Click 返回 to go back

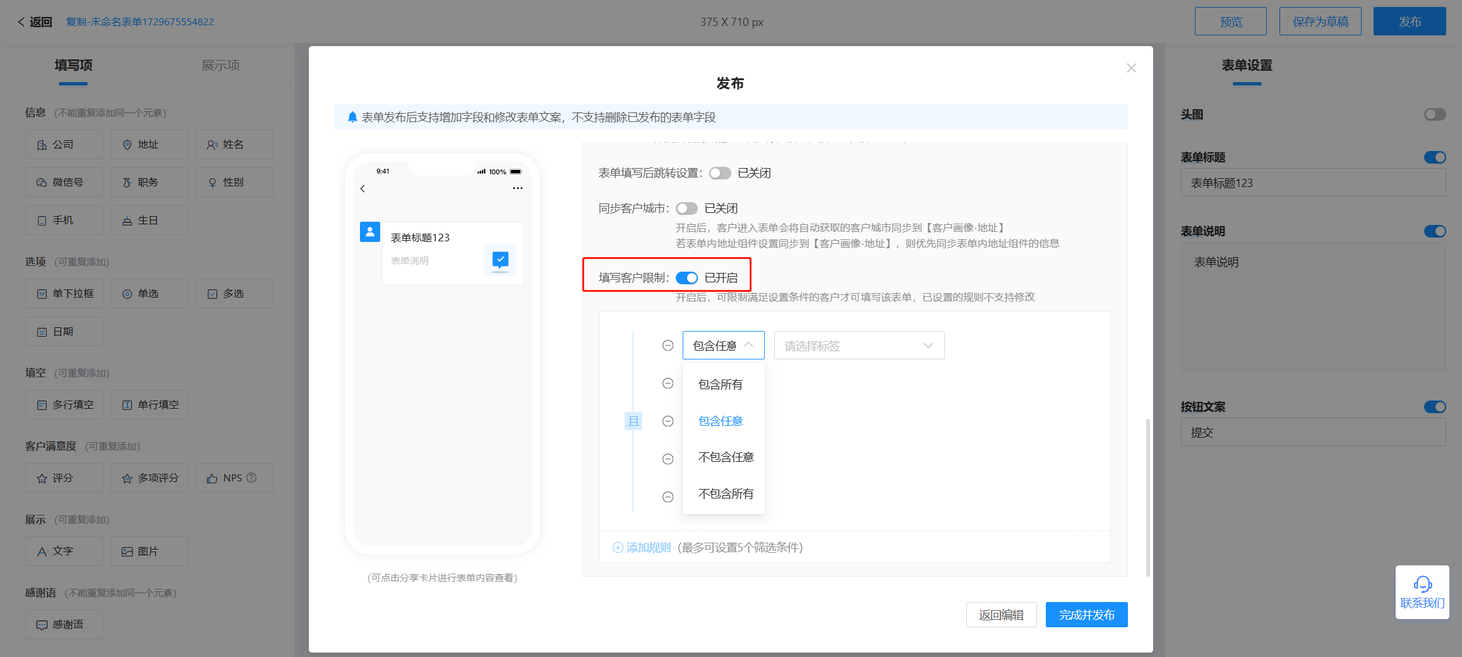click(35, 22)
